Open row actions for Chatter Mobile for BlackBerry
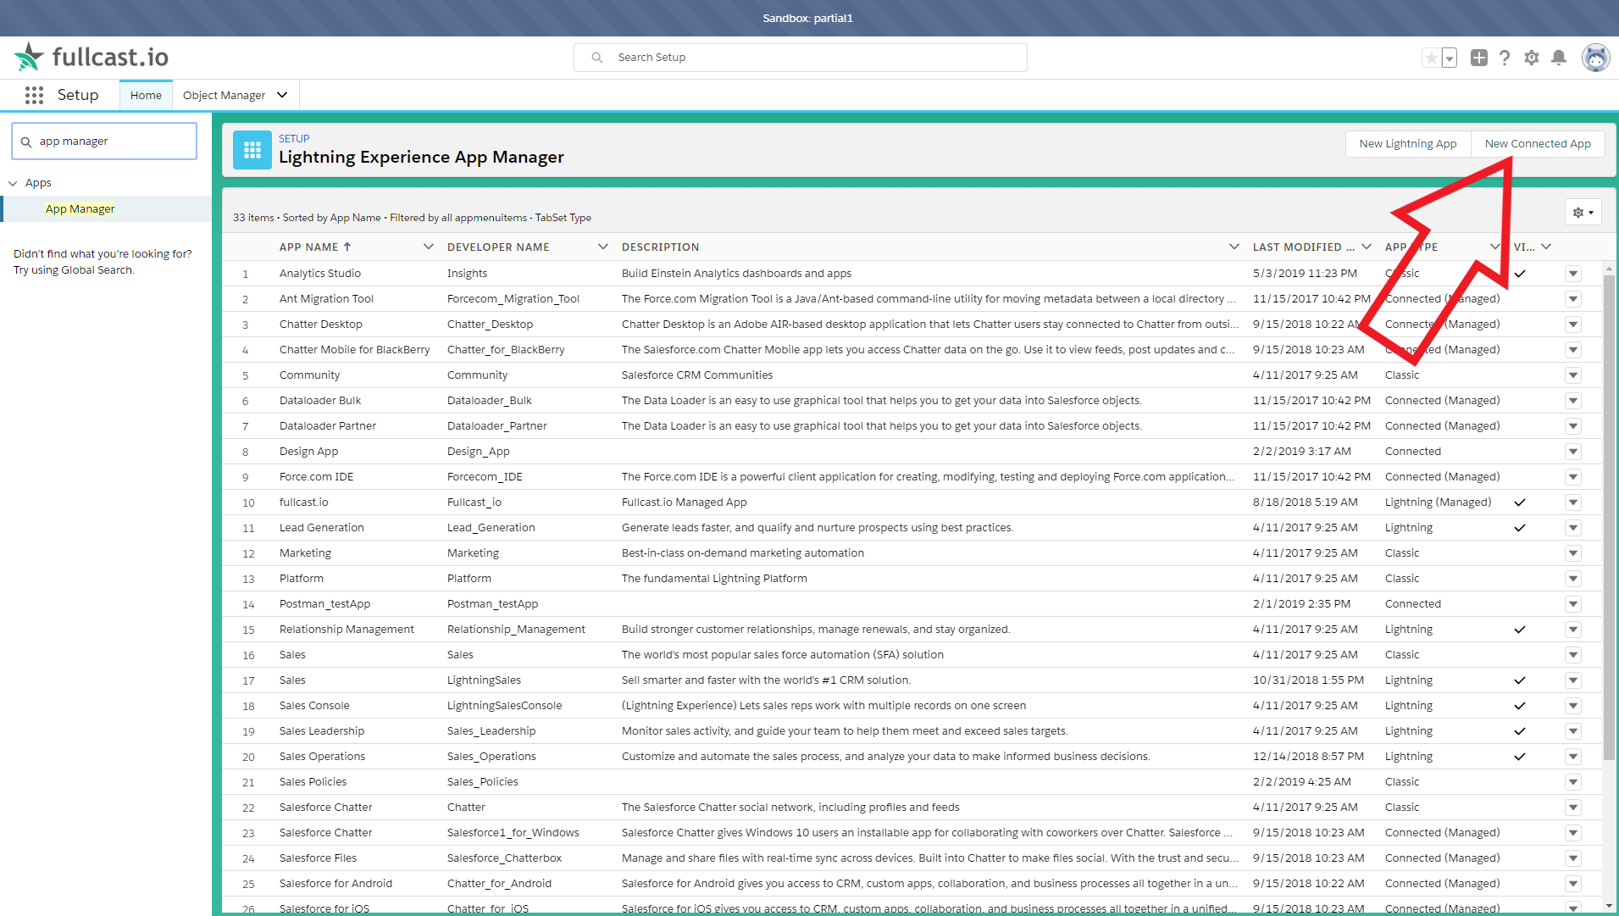1619x916 pixels. coord(1573,350)
